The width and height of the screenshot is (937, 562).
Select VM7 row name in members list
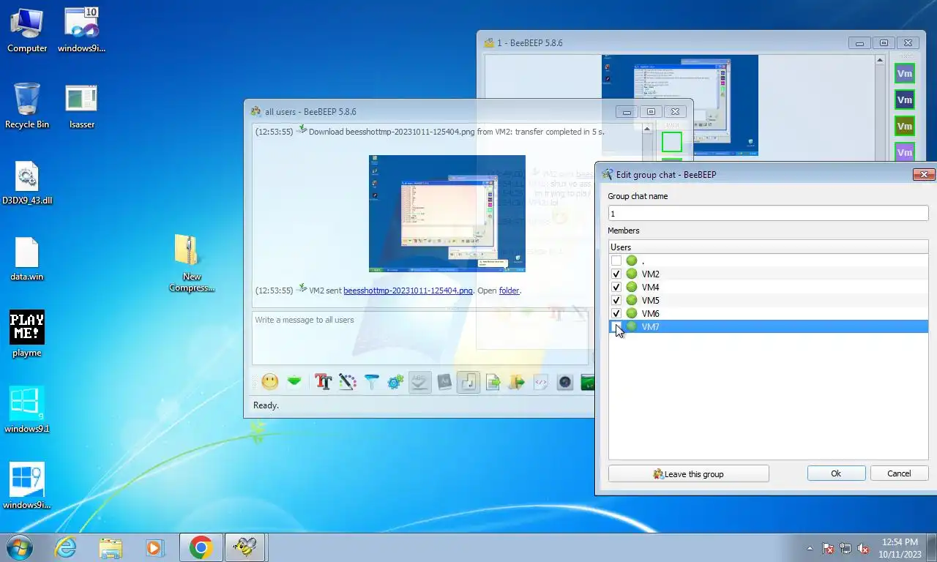tap(650, 326)
